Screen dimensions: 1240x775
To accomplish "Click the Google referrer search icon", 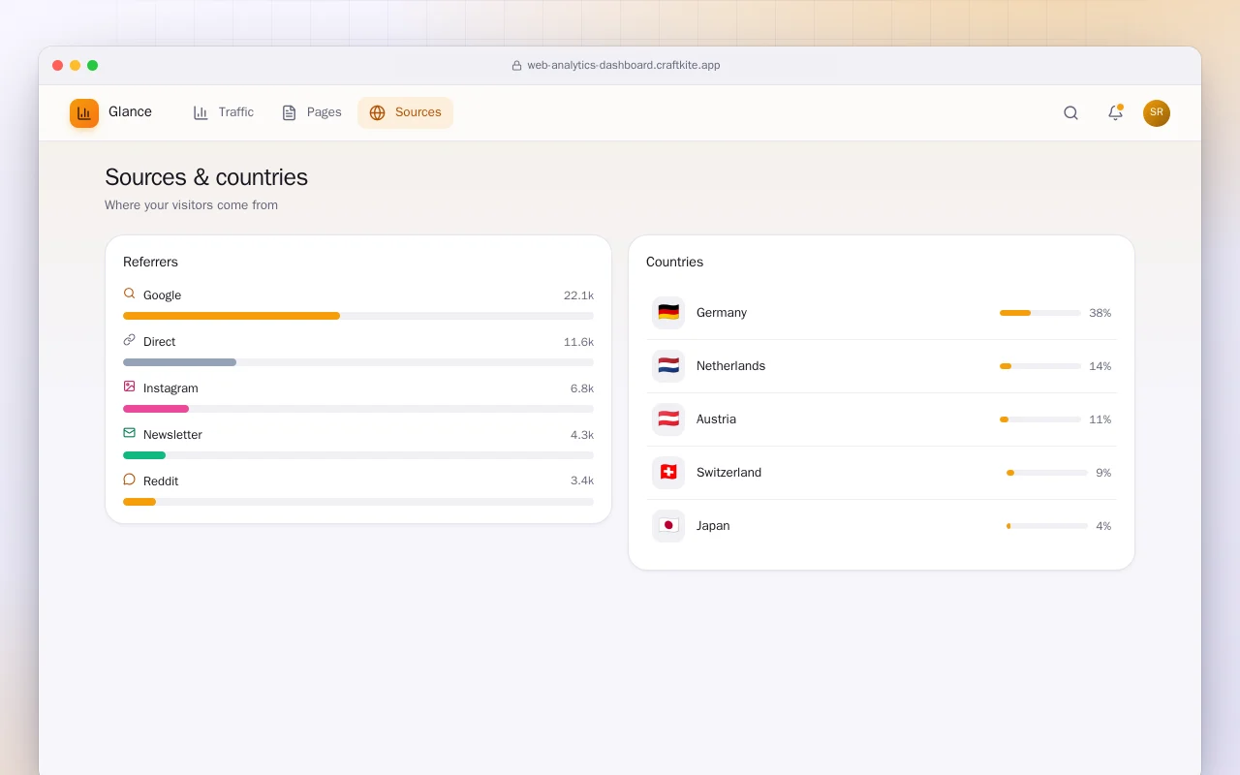I will 129,294.
